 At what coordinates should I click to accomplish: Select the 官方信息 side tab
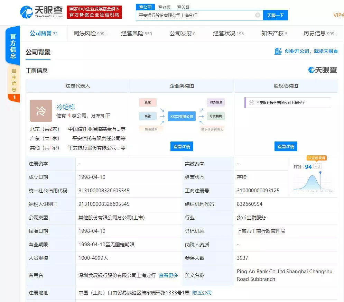[x=13, y=46]
